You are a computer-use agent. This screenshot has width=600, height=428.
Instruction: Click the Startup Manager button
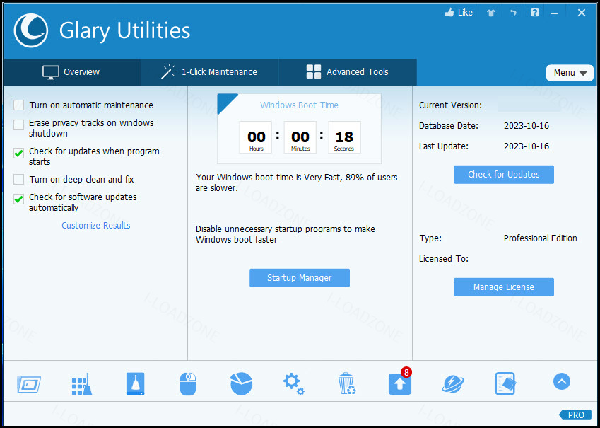300,278
